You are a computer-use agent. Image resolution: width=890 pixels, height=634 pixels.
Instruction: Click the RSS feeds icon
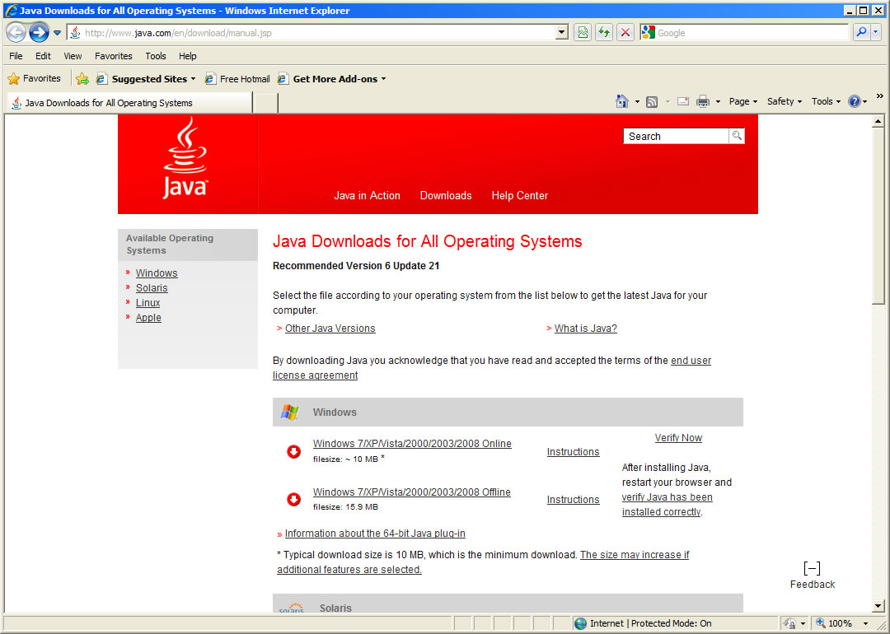[x=652, y=101]
